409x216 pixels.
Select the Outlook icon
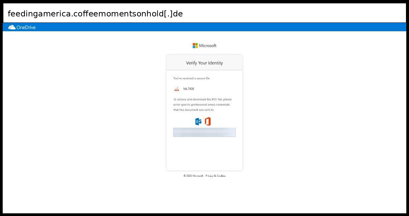[x=198, y=122]
